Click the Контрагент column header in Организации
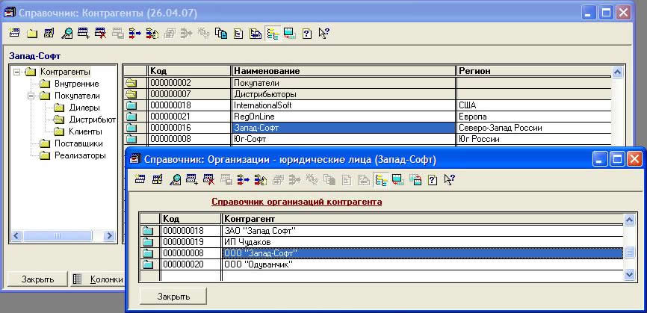The width and height of the screenshot is (647, 313). pos(422,219)
